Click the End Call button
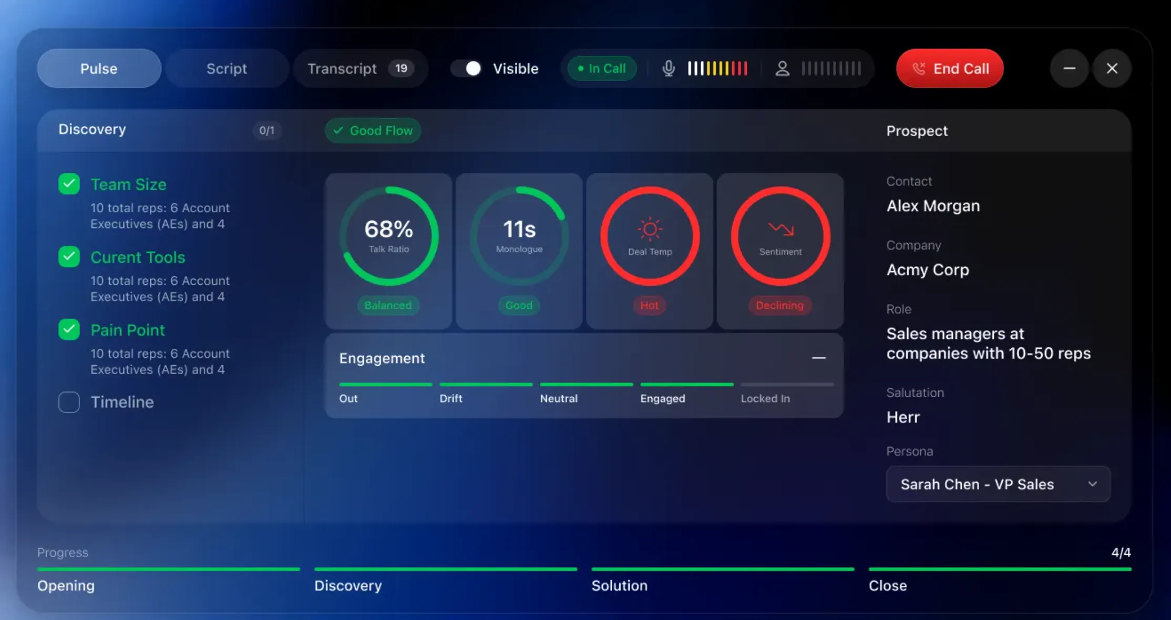1171x620 pixels. click(x=950, y=68)
